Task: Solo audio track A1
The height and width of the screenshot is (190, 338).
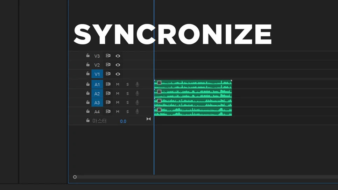Action: point(128,84)
